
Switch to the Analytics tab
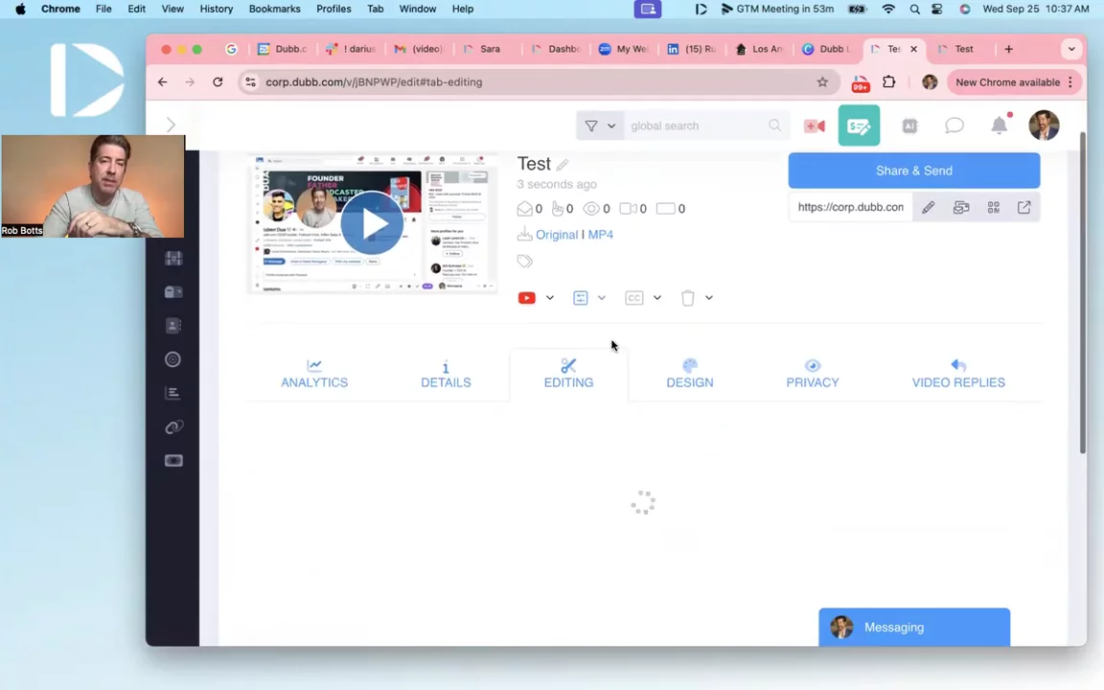coord(314,374)
